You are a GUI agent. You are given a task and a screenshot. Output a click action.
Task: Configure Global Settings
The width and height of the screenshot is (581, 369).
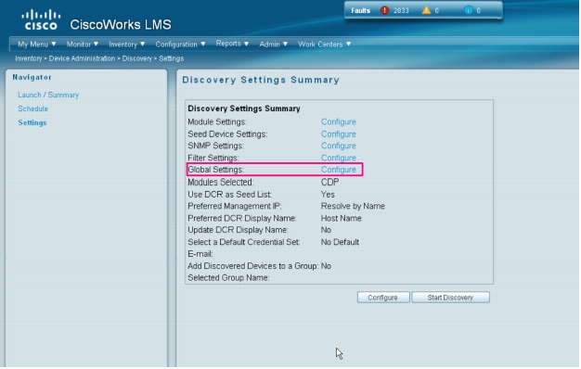click(x=339, y=170)
